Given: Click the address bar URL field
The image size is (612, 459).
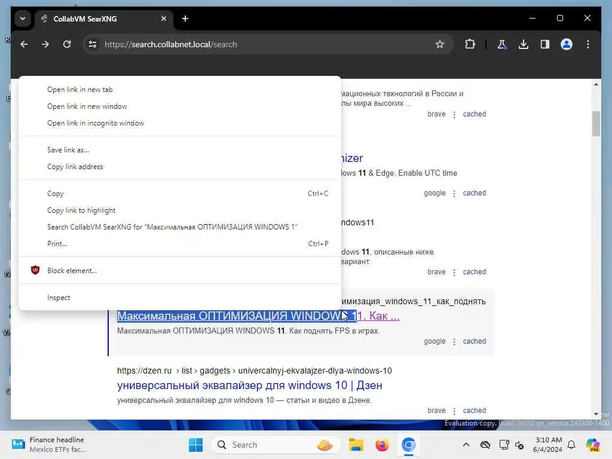Looking at the screenshot, I should (x=267, y=44).
